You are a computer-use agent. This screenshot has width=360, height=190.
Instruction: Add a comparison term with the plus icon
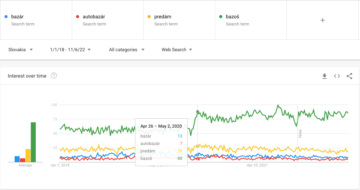coord(323,20)
